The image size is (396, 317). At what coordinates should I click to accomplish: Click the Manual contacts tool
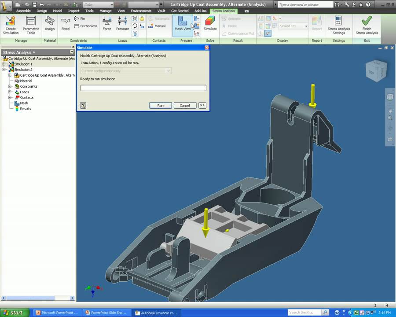(157, 26)
